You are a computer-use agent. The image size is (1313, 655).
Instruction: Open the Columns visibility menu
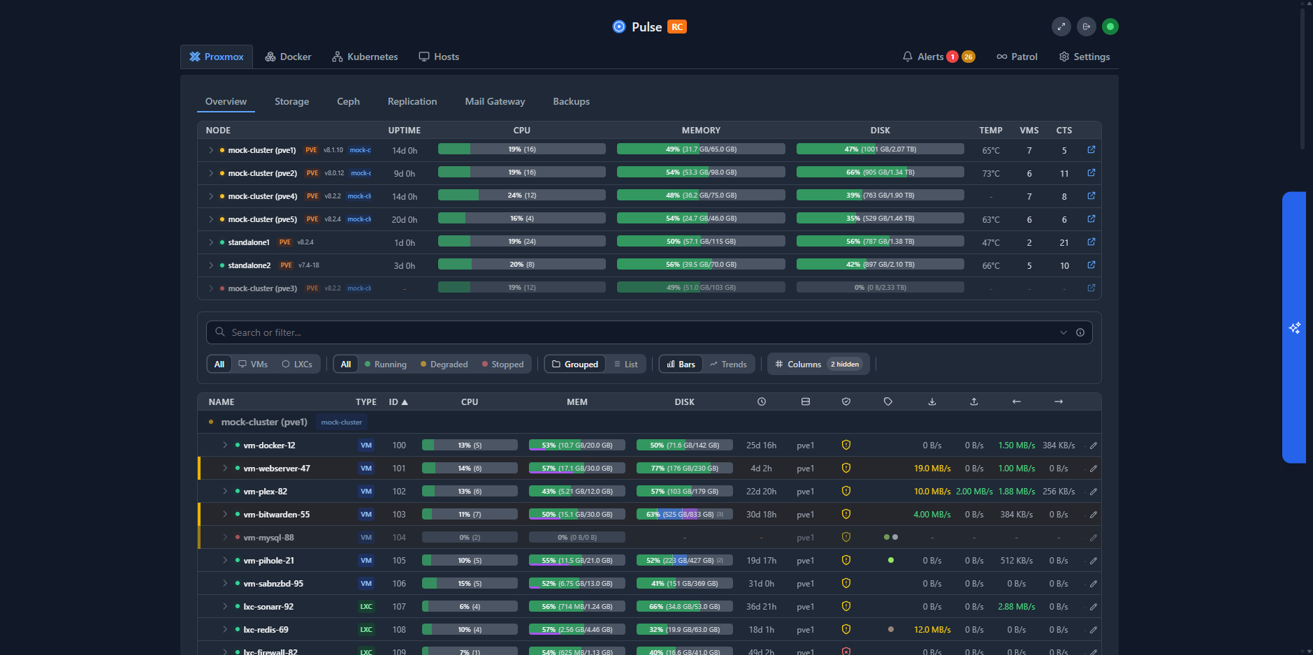[x=818, y=365]
